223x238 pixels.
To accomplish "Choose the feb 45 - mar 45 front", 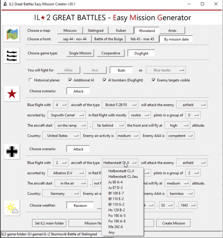I will tap(142, 39).
